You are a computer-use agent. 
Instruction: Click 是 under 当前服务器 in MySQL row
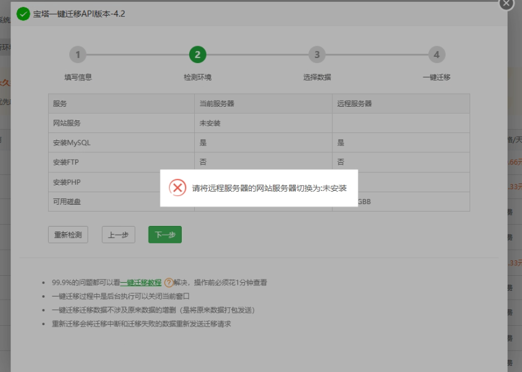coord(203,143)
